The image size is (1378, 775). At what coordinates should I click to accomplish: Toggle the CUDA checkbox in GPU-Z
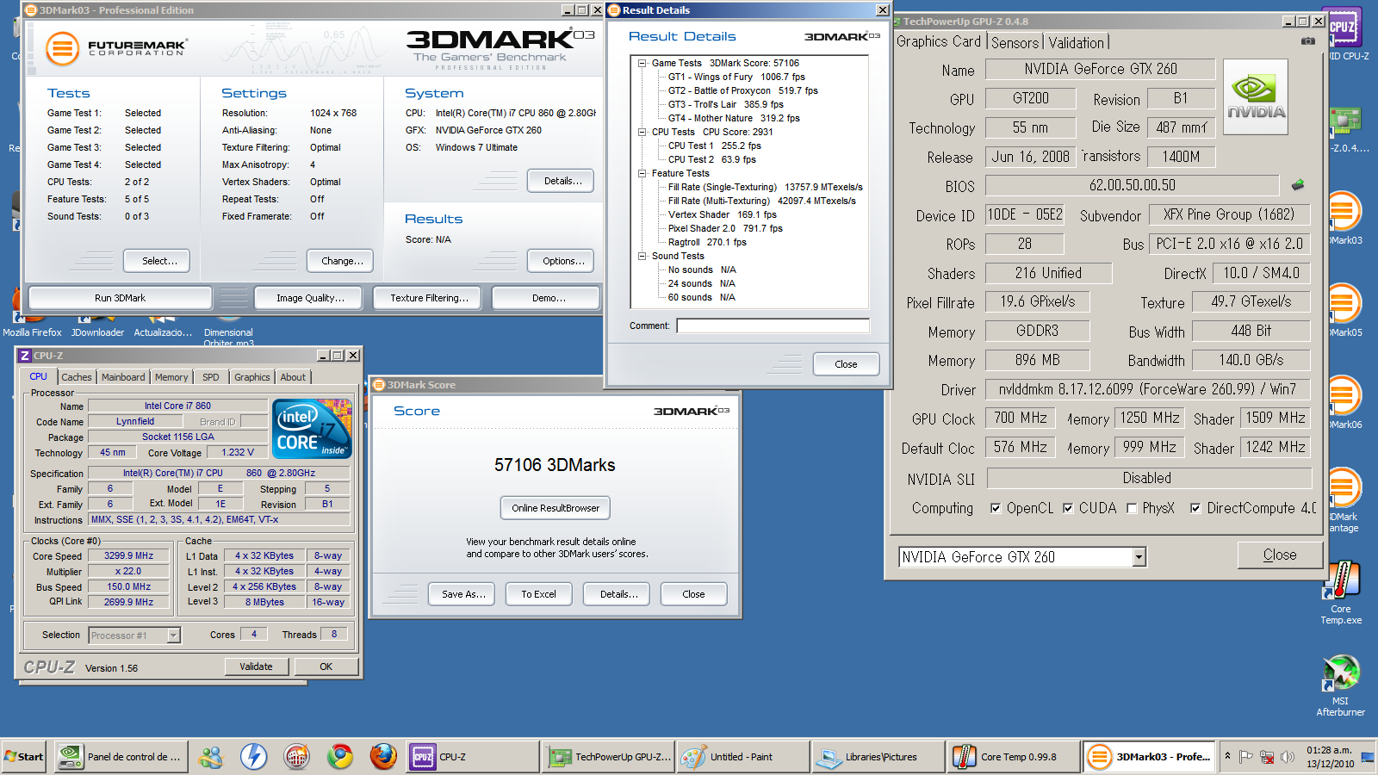click(1068, 508)
